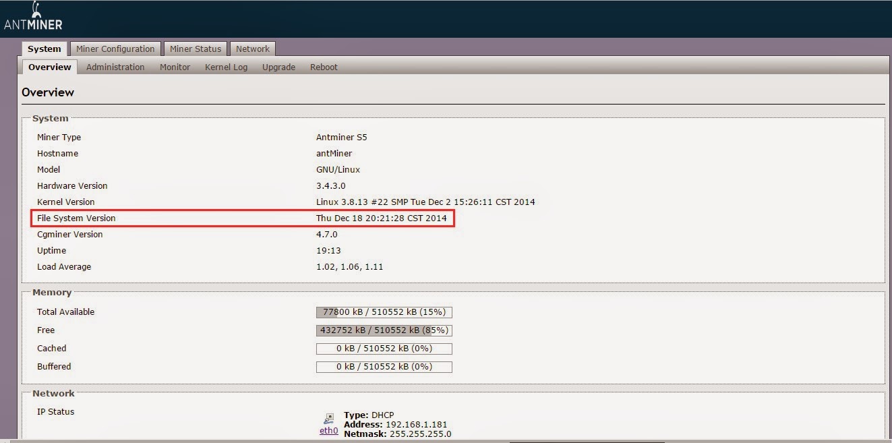The width and height of the screenshot is (892, 443).
Task: Select hardware version 3.4.3.0
Action: [x=332, y=185]
